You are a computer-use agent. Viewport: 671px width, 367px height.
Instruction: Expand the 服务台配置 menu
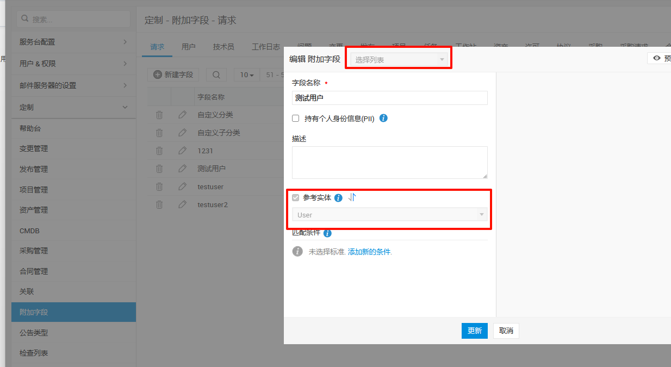(x=73, y=42)
